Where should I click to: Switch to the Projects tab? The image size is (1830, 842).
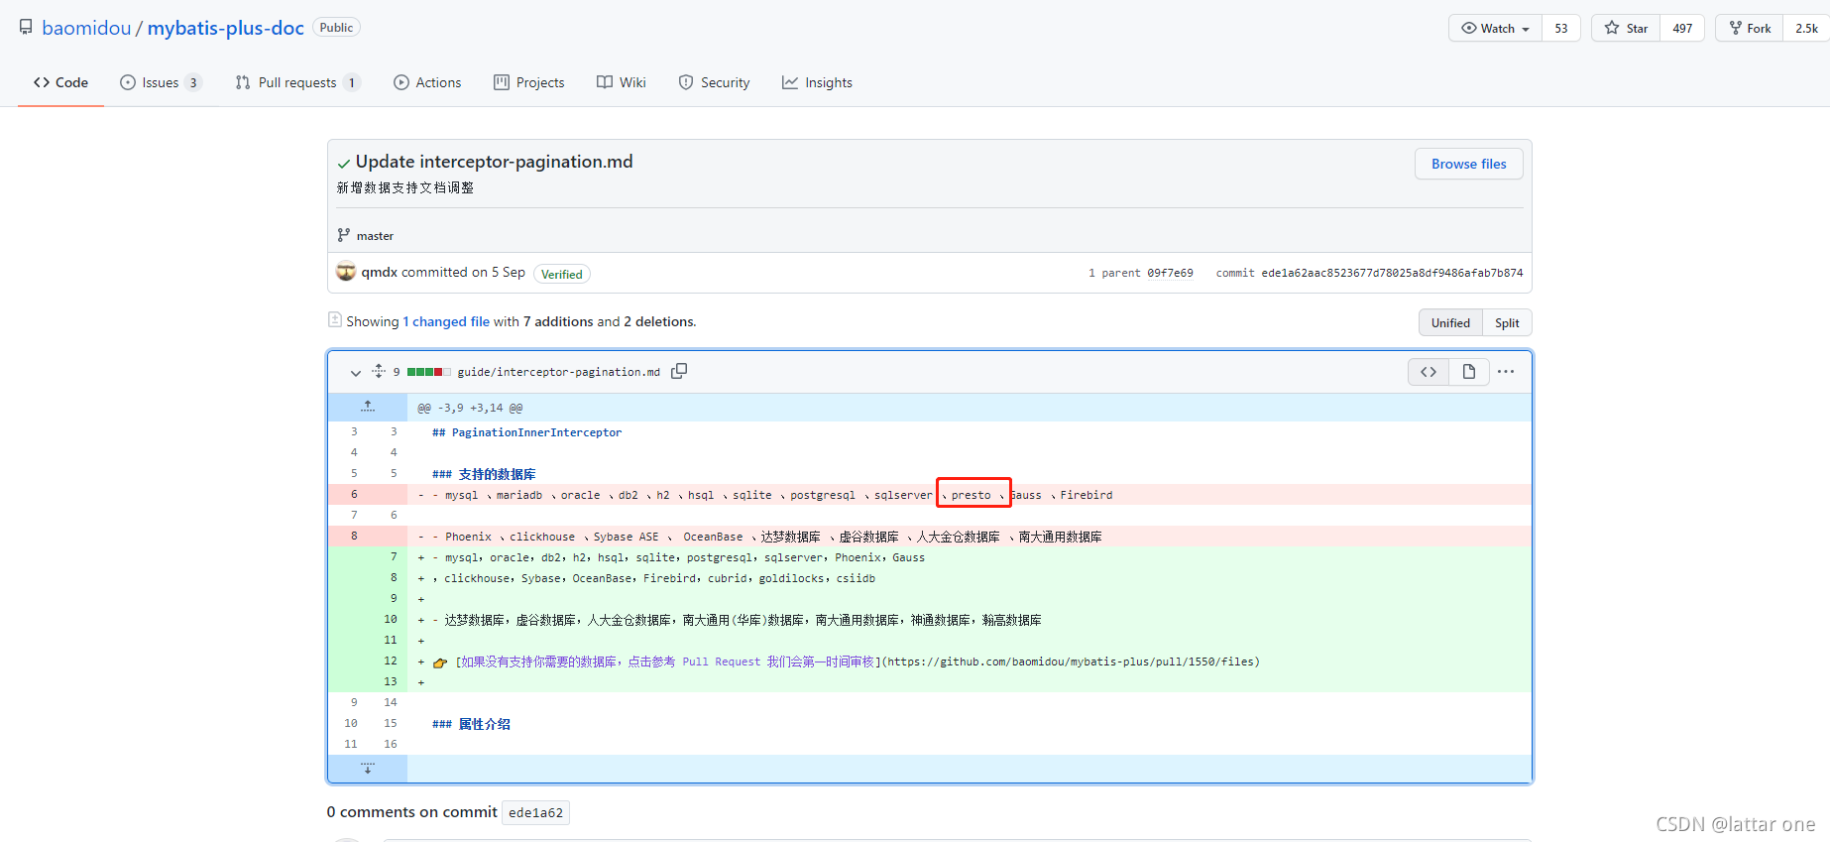[x=529, y=82]
